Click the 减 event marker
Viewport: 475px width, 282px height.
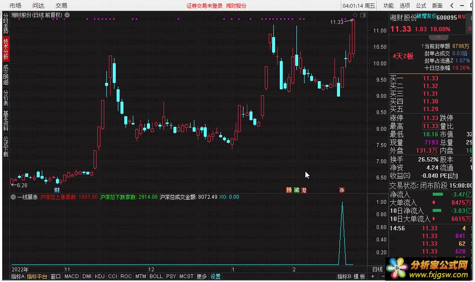(x=296, y=190)
